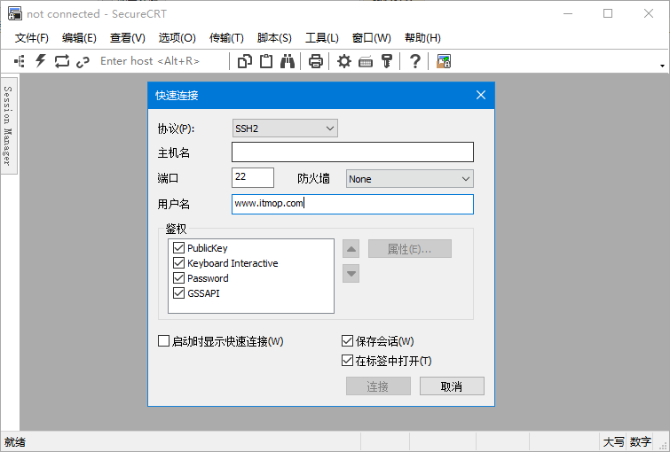Open the 窗口(W) menu

pos(371,38)
